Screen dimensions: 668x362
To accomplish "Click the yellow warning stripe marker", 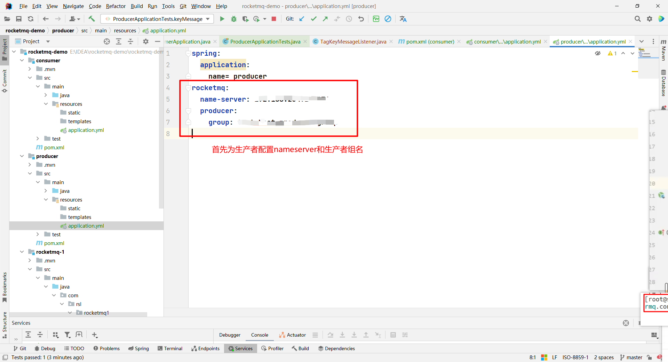I will click(635, 72).
